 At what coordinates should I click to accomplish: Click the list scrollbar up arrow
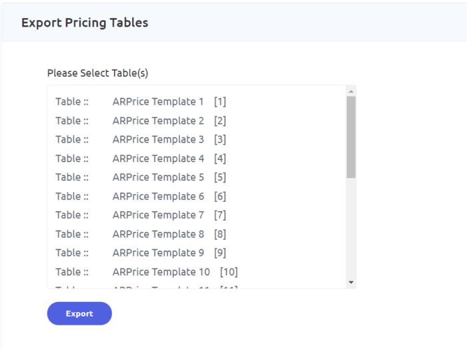tap(351, 91)
